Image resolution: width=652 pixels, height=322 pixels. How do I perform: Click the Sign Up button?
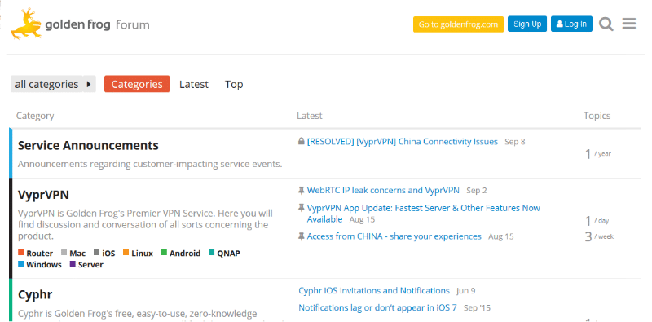(x=527, y=24)
